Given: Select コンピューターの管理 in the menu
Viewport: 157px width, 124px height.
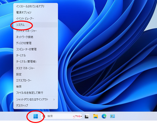Looking at the screenshot, I should pos(36,49).
